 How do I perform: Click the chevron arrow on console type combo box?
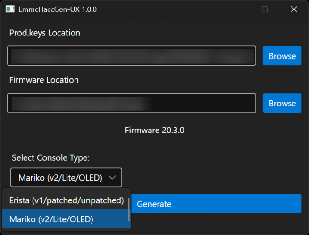112,178
